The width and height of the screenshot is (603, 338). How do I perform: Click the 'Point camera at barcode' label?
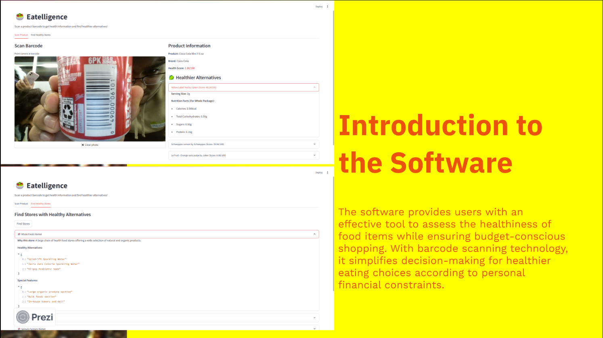(27, 54)
